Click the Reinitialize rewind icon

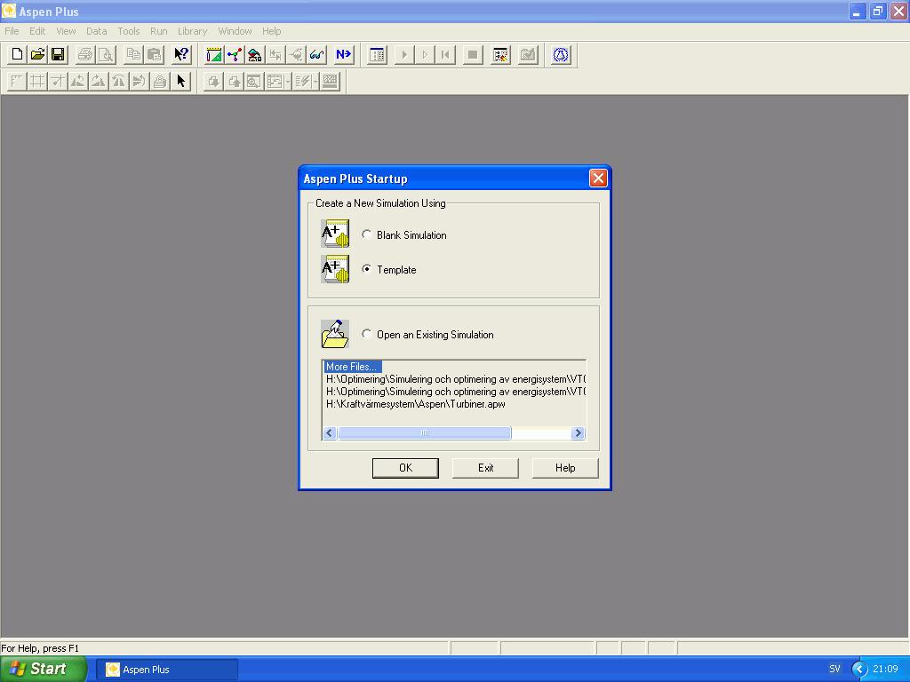point(446,54)
